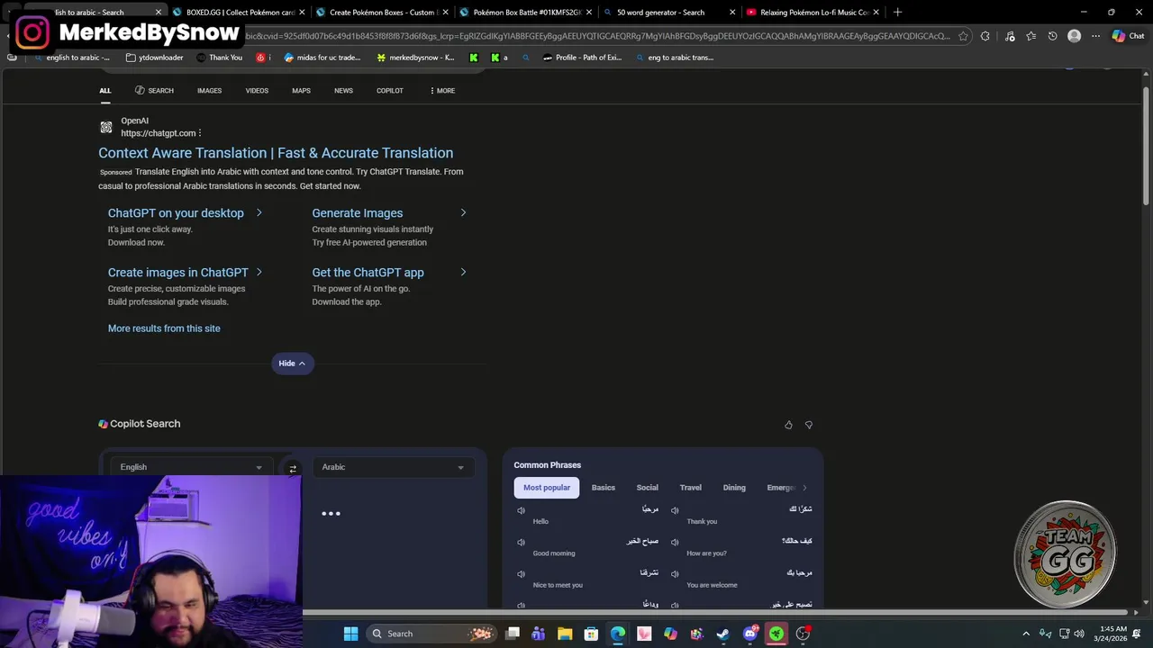This screenshot has height=648, width=1153.
Task: Close the BOXED.GG tab
Action: point(302,13)
